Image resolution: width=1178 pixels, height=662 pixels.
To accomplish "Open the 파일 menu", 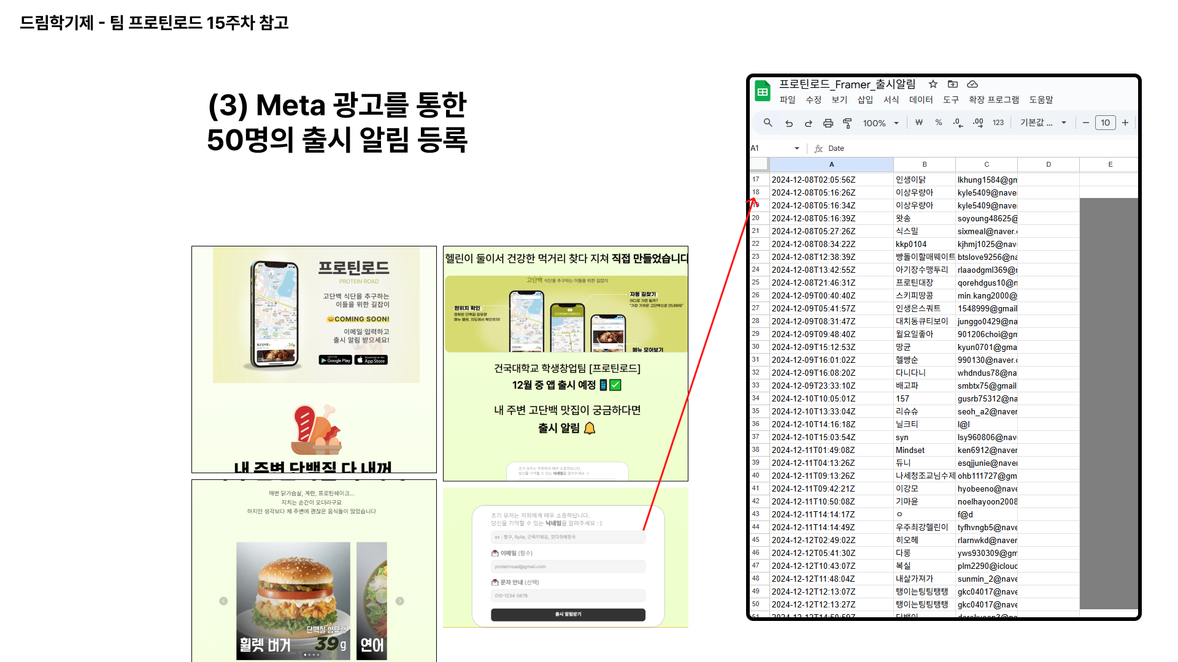I will [787, 100].
